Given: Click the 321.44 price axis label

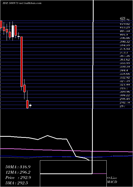Looking at the screenshot, I should coord(125,85).
